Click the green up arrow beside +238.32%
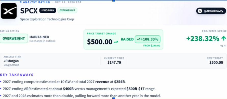This screenshot has width=227, height=99. pyautogui.click(x=224, y=38)
